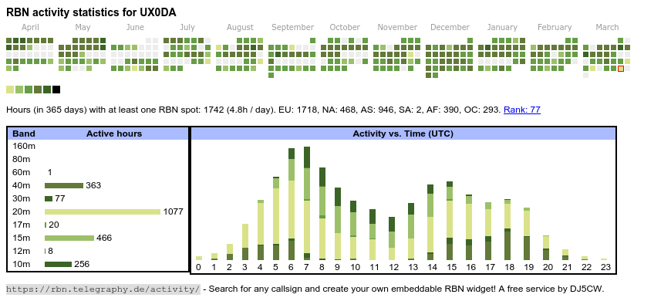Image resolution: width=671 pixels, height=301 pixels.
Task: Click the 'November' month label
Action: [397, 28]
